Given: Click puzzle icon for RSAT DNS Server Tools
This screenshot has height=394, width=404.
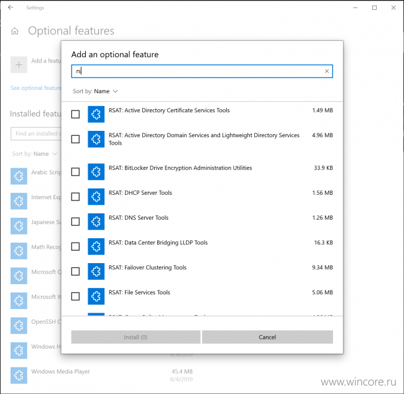Looking at the screenshot, I should [x=96, y=222].
